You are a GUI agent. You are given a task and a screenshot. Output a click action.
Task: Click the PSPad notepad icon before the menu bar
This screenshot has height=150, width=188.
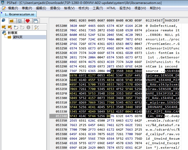[x=4, y=8]
